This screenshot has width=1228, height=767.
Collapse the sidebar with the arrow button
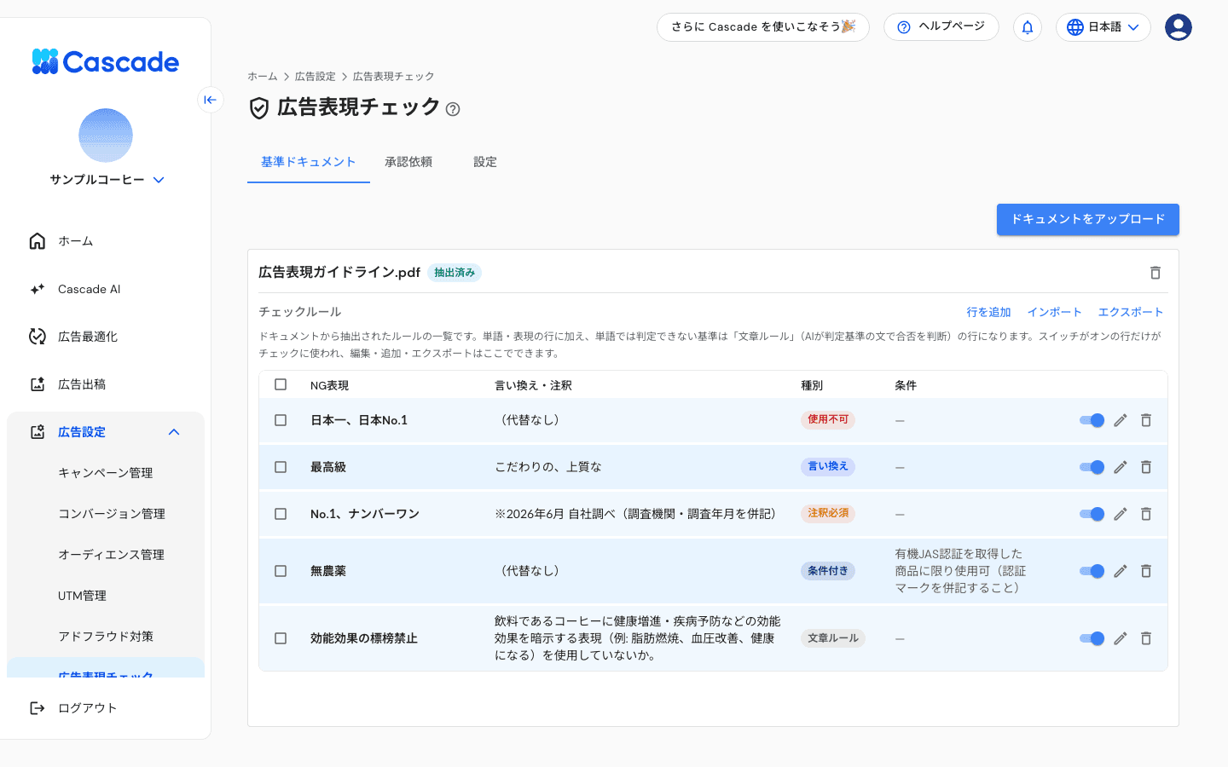[x=211, y=100]
